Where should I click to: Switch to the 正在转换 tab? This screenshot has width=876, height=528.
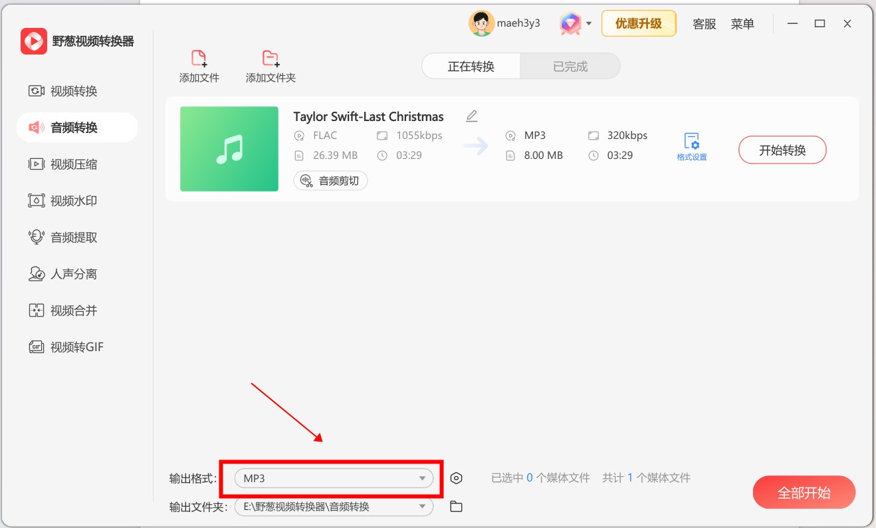[x=471, y=66]
